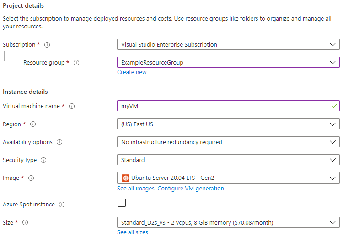Click into the Virtual machine name field
Viewport: 343px width, 237px height.
pos(224,106)
